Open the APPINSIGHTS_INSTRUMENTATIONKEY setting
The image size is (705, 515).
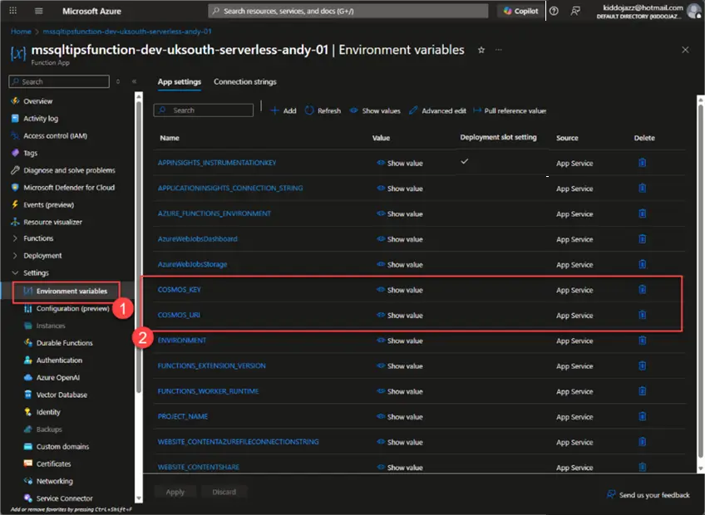pyautogui.click(x=217, y=163)
